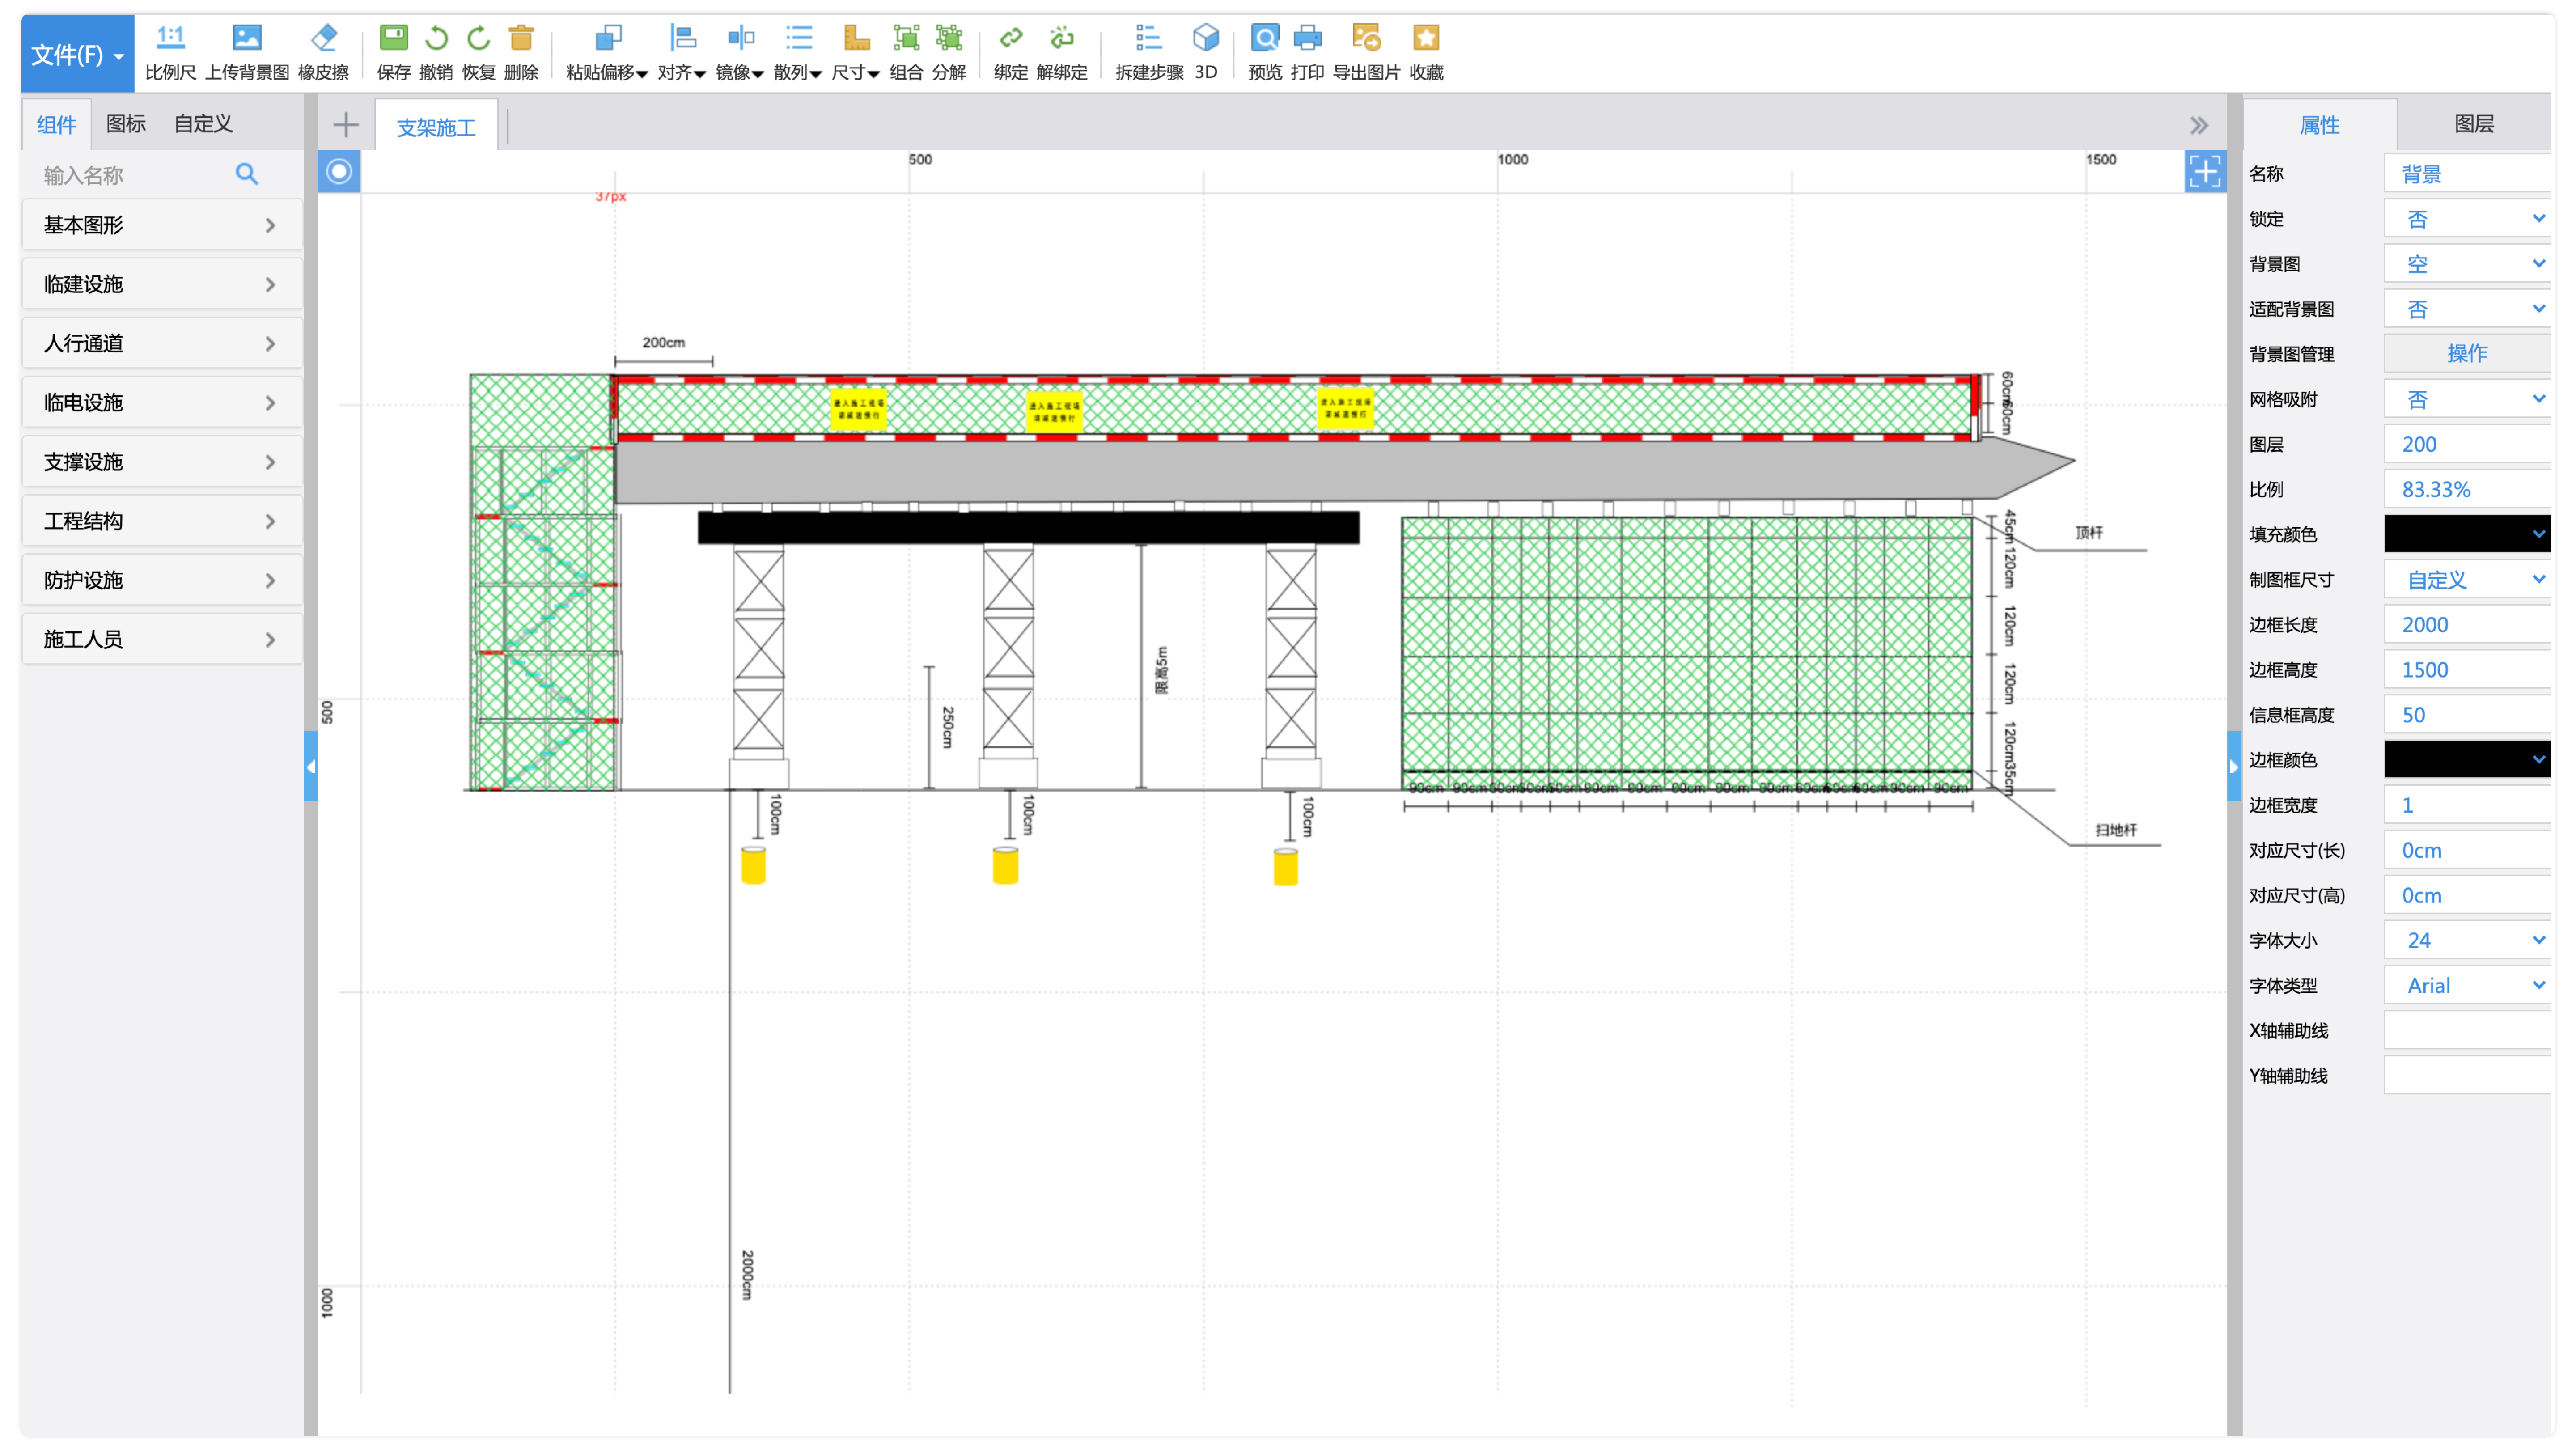The image size is (2576, 1449).
Task: Click the 撤销 undo icon
Action: (x=436, y=38)
